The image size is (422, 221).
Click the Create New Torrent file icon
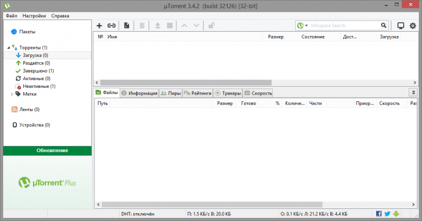(127, 26)
